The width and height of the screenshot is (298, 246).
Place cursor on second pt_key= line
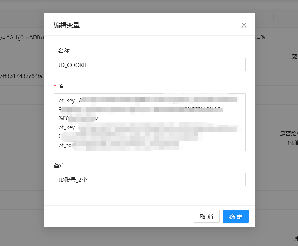[68, 127]
